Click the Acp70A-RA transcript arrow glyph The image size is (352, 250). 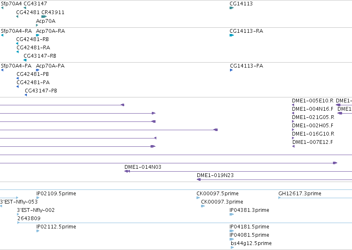click(38, 35)
